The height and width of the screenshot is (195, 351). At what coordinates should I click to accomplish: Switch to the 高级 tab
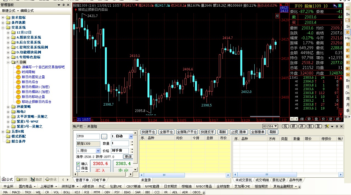pos(36,180)
